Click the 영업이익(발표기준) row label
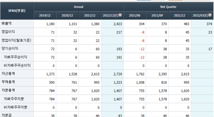The width and height of the screenshot is (214, 117). 16,40
